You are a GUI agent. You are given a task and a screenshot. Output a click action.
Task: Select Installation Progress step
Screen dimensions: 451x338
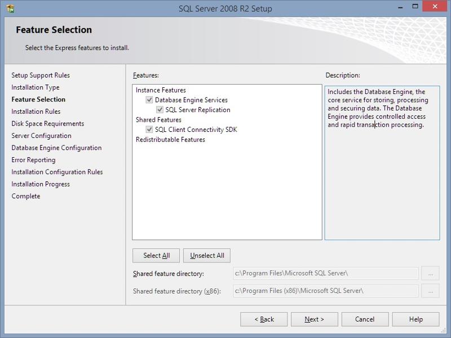41,184
